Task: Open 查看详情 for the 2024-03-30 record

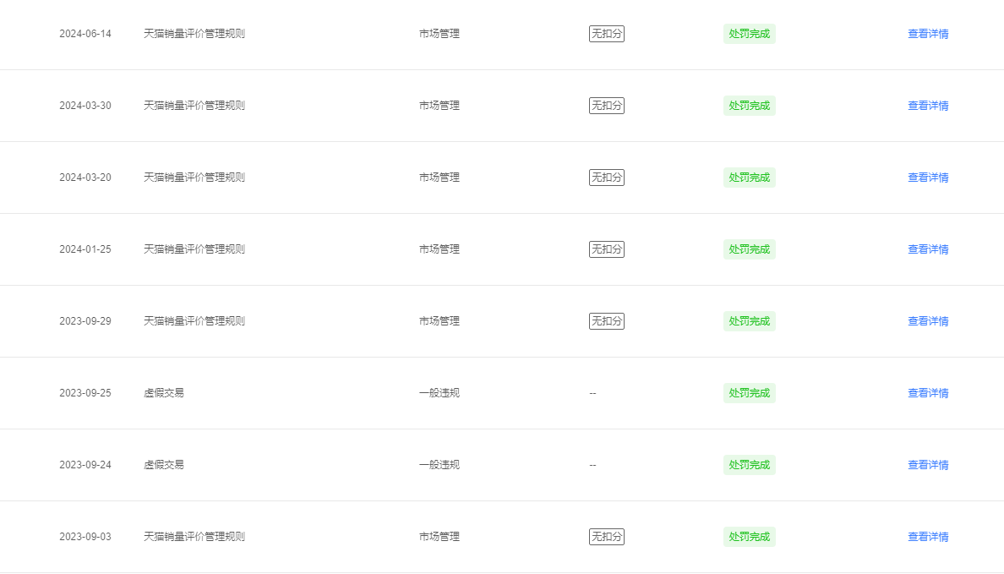Action: tap(928, 106)
